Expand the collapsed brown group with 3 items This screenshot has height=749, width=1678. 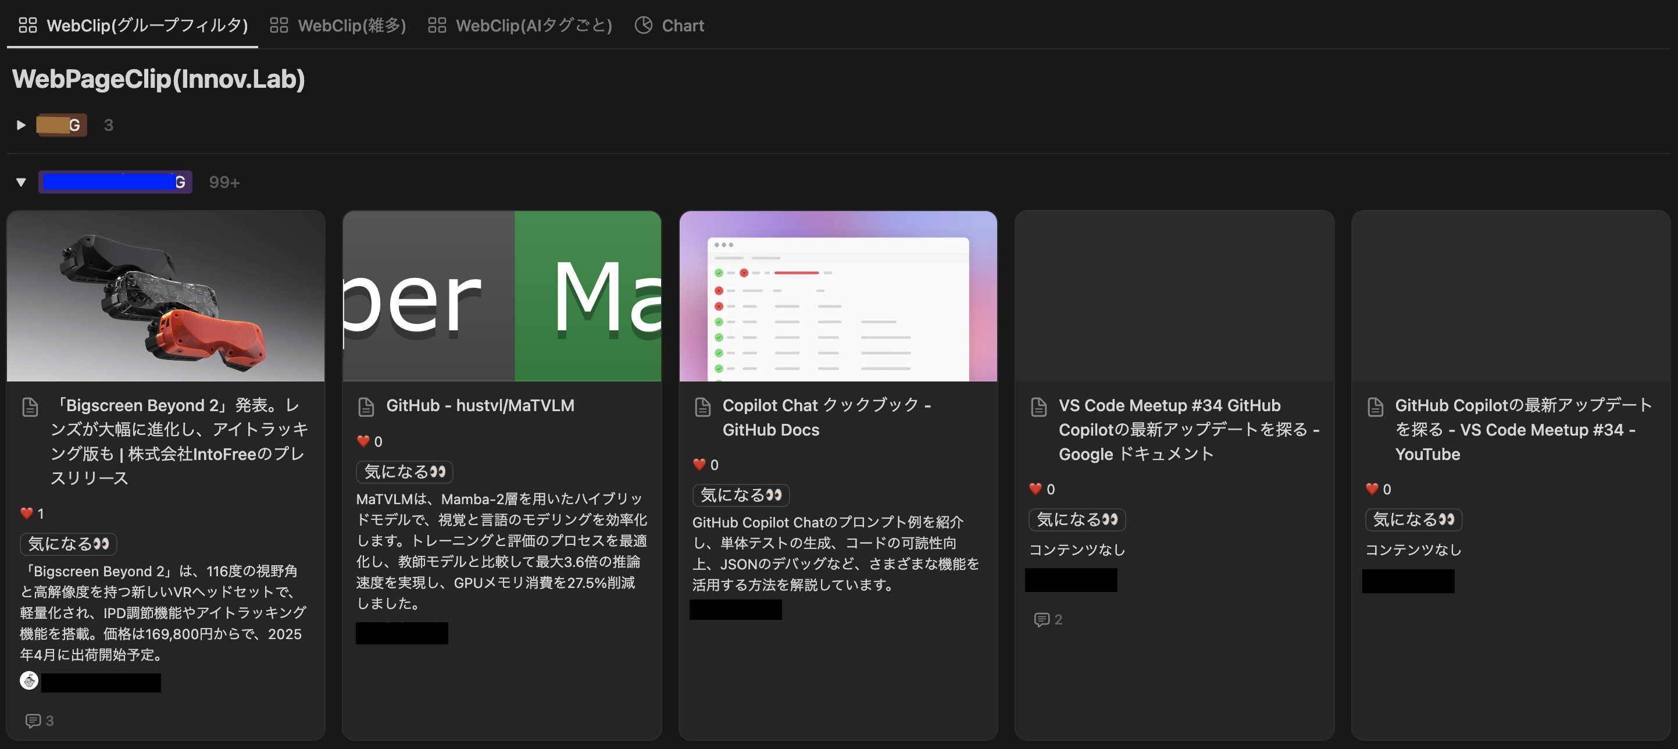pos(21,125)
